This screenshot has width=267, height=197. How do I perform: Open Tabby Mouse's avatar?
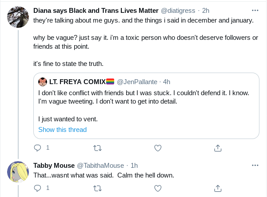tap(18, 172)
